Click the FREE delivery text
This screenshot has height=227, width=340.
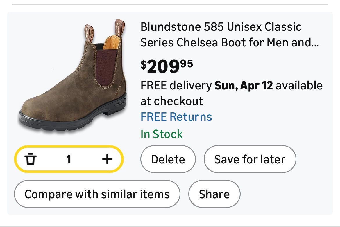coord(176,86)
